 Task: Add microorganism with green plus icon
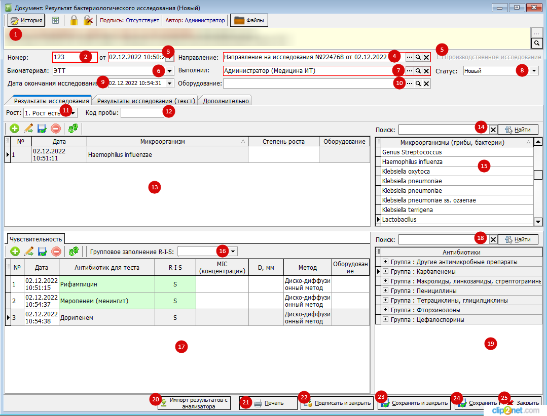(x=14, y=129)
